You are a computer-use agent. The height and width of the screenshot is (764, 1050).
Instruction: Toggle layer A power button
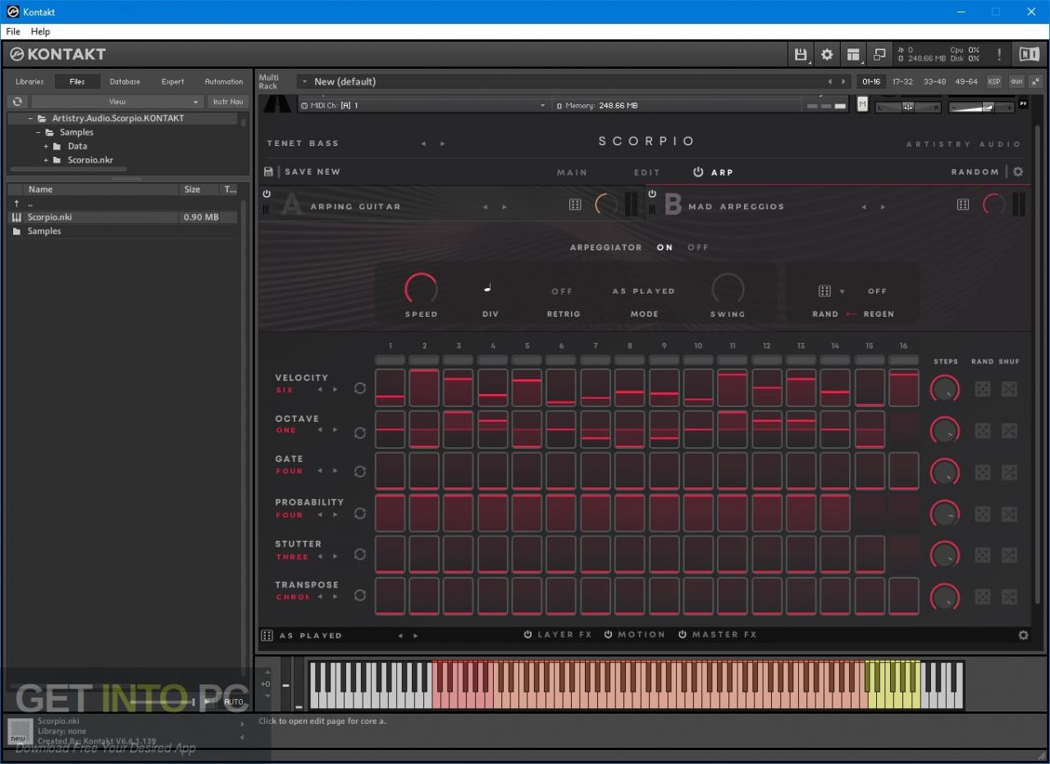tap(267, 194)
